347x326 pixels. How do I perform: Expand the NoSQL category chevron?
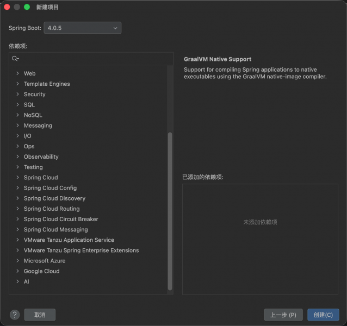click(x=17, y=115)
